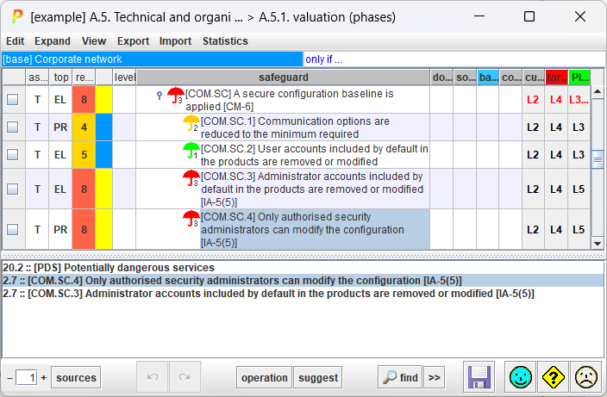
Task: Tick the checkbox for the COM.SC.4 row
Action: click(x=13, y=229)
